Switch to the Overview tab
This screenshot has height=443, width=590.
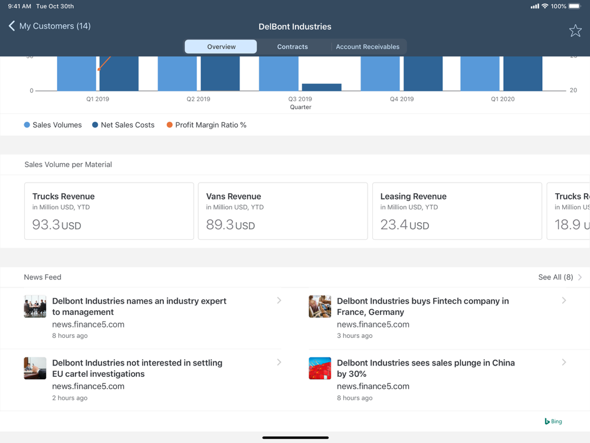pos(221,47)
